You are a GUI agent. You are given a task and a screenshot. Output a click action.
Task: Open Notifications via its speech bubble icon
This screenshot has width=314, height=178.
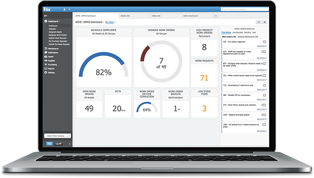point(46,52)
